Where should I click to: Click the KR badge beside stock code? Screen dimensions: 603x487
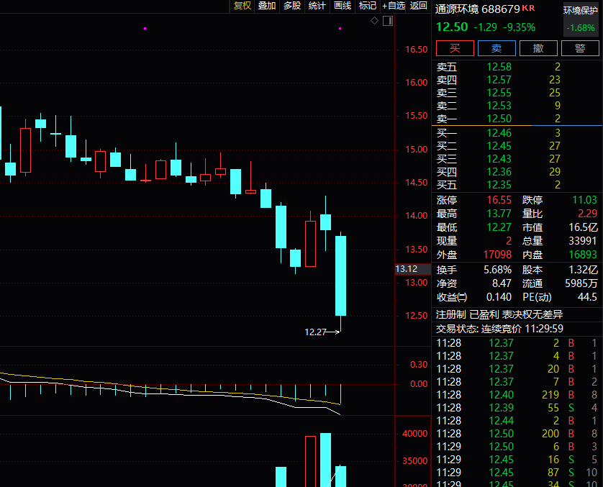pos(529,9)
